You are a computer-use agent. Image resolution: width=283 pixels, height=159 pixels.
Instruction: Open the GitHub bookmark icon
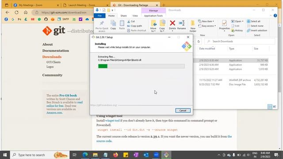pos(46,19)
